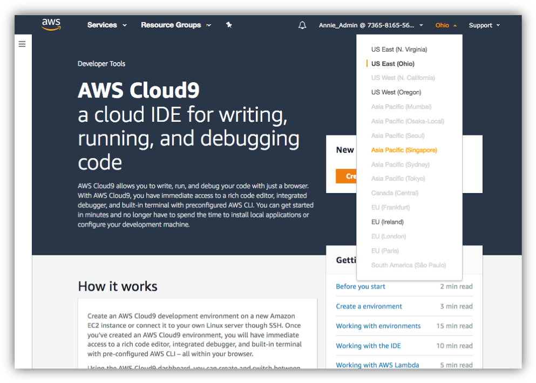Click the orange Create environment button
The width and height of the screenshot is (536, 383).
(x=346, y=176)
